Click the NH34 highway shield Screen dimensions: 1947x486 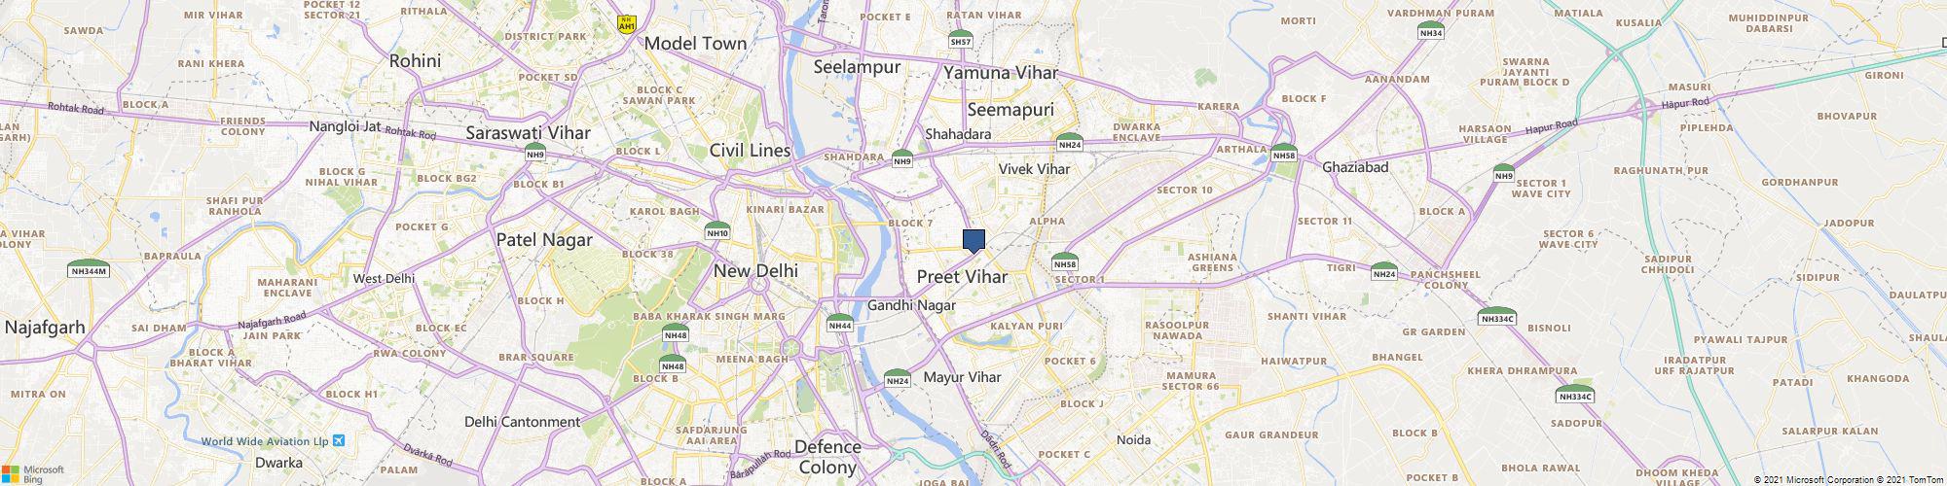click(x=1431, y=30)
